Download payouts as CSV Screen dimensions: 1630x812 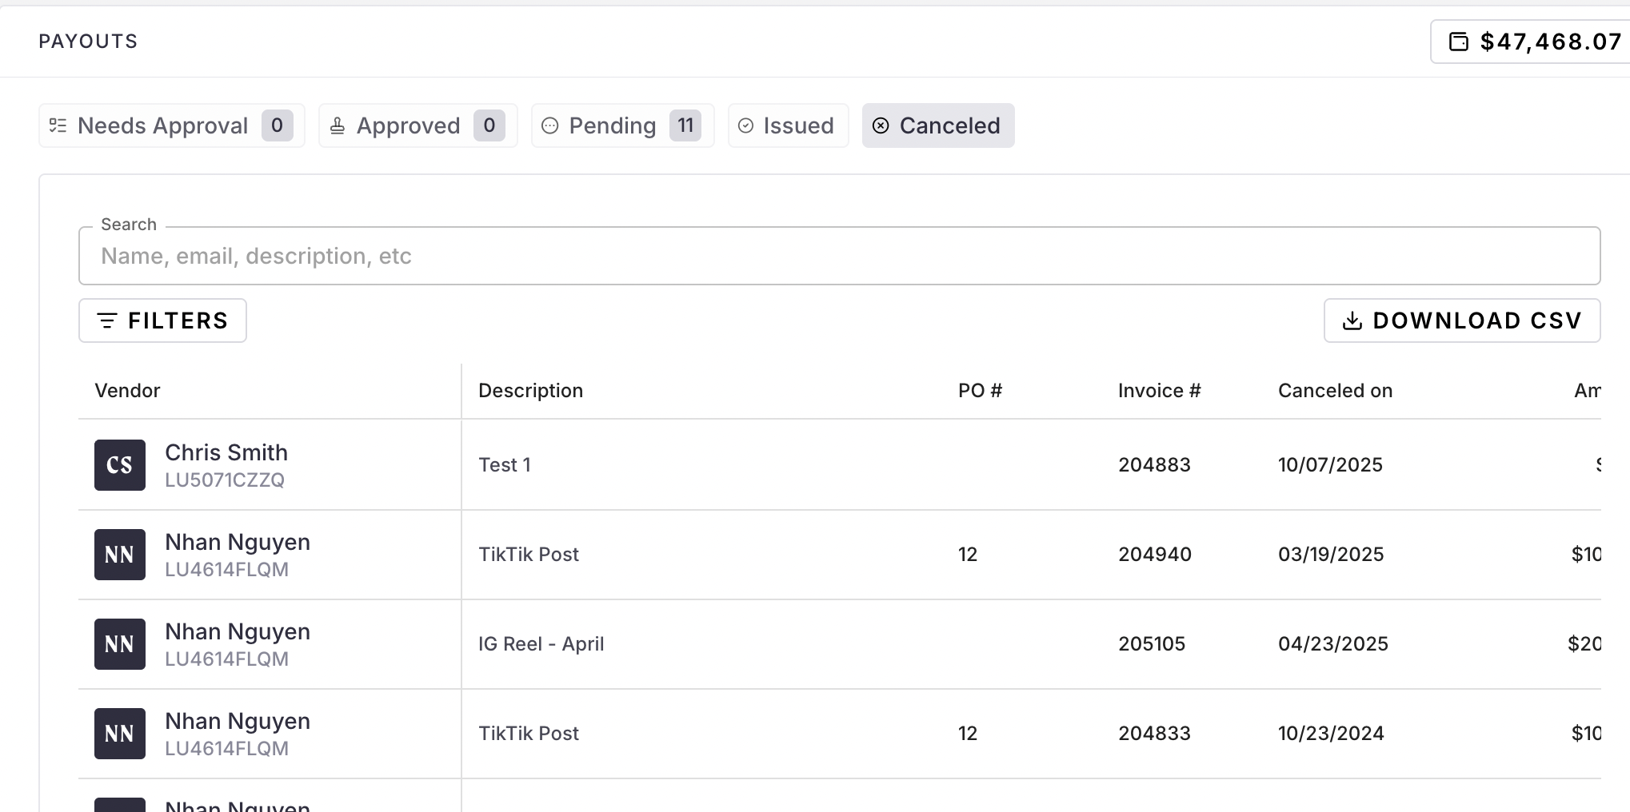click(x=1461, y=320)
